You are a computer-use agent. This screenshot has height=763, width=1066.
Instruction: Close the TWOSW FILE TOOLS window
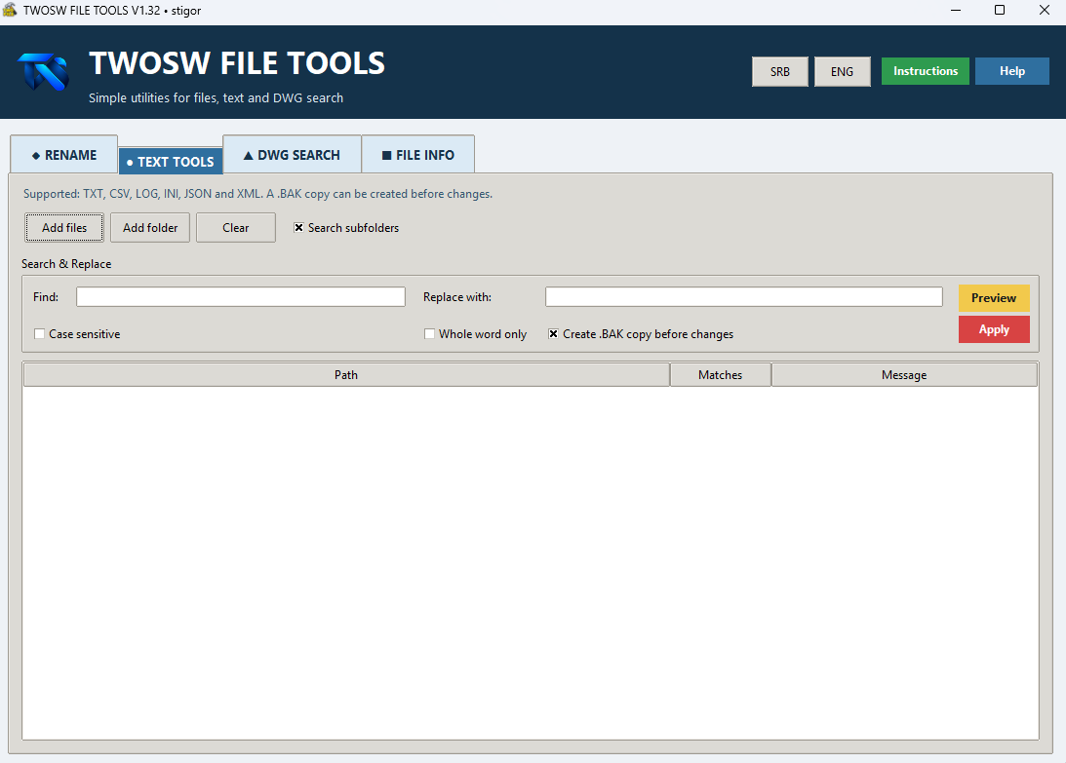tap(1045, 10)
